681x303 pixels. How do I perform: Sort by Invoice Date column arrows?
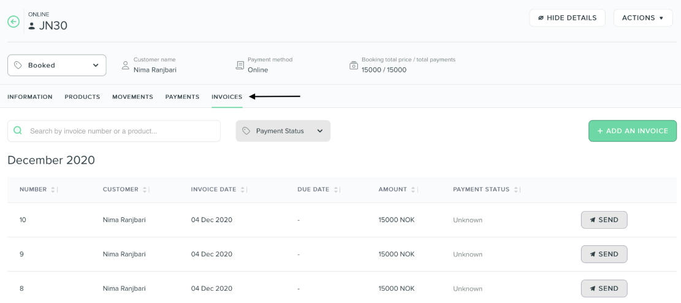click(243, 190)
